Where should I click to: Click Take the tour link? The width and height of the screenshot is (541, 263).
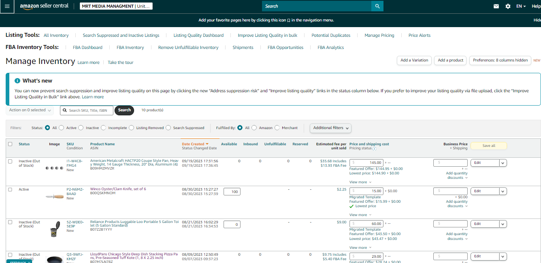120,62
